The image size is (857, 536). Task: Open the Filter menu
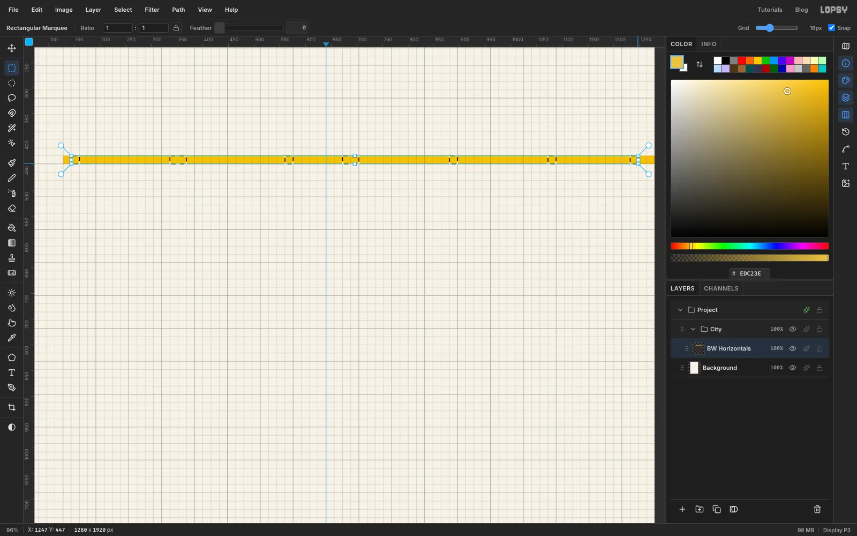coord(152,10)
